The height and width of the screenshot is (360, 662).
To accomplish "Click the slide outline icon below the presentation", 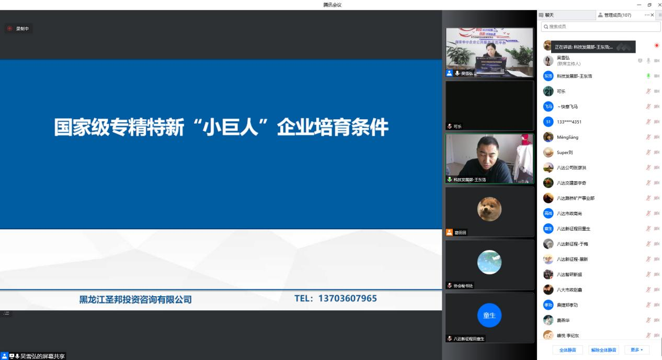I will tap(6, 313).
